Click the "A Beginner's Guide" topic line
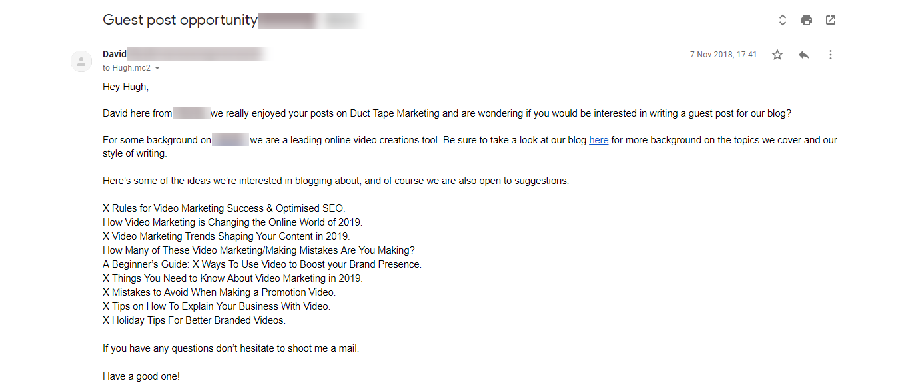Image resolution: width=910 pixels, height=389 pixels. click(x=262, y=264)
